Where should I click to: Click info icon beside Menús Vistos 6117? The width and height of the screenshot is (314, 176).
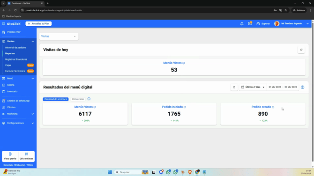95,107
